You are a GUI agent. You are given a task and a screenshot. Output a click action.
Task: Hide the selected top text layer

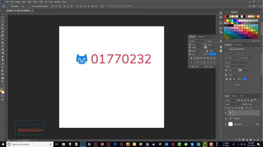click(x=226, y=113)
